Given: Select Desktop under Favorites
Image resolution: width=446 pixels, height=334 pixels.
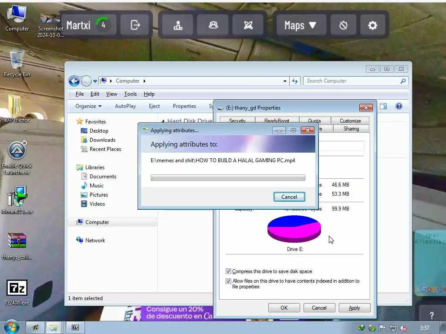Looking at the screenshot, I should click(99, 131).
